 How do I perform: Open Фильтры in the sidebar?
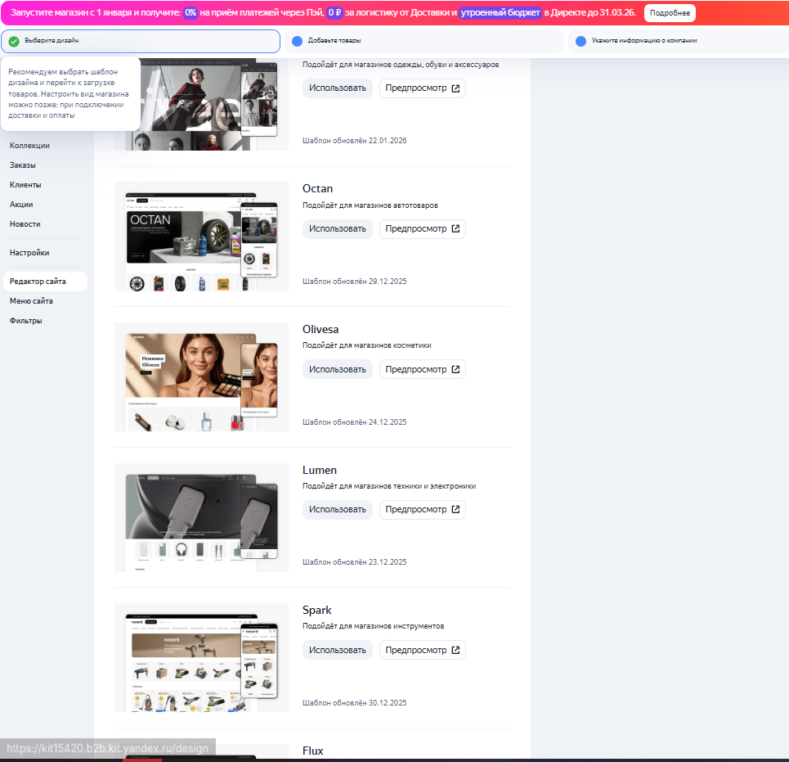tap(25, 321)
